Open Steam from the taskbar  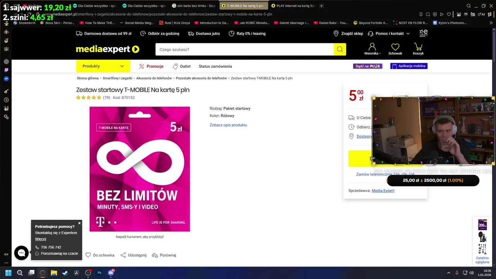(65, 273)
